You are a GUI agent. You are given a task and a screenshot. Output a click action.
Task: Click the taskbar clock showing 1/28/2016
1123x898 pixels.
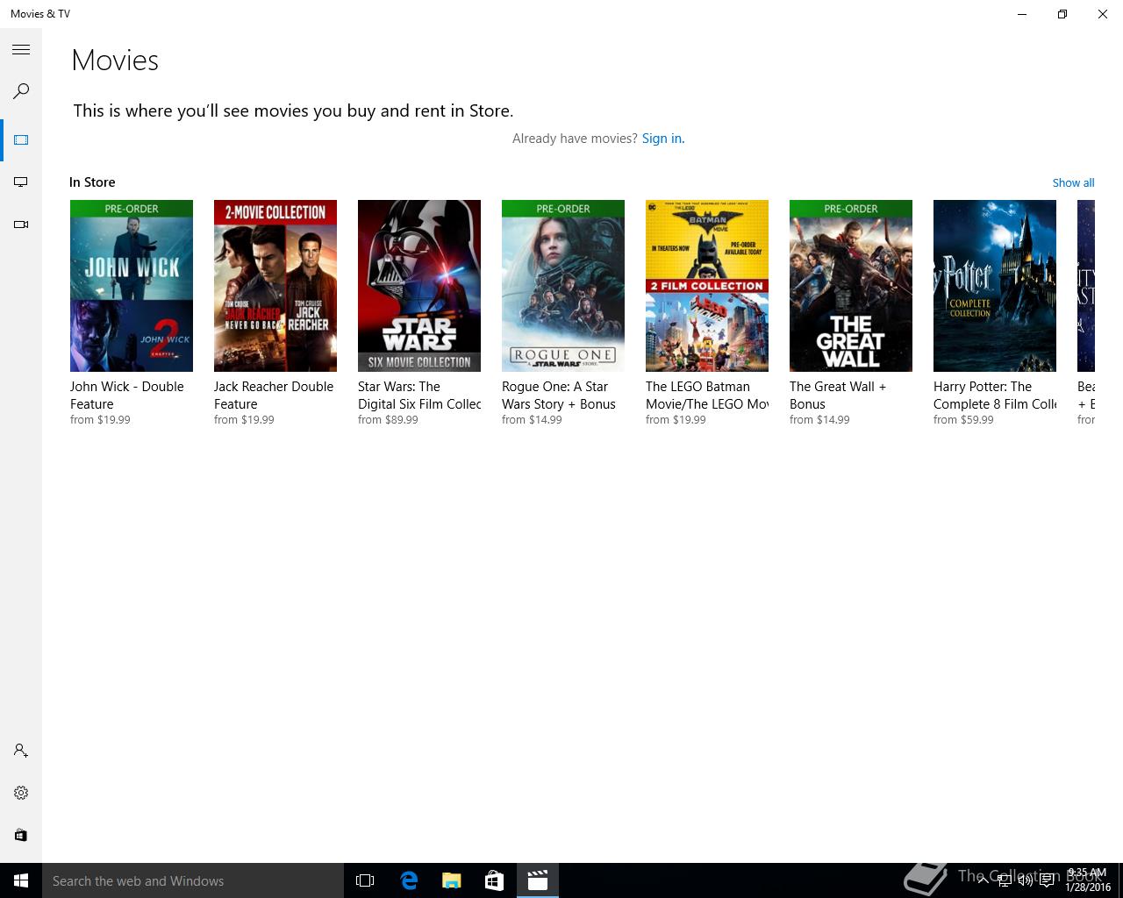point(1088,880)
